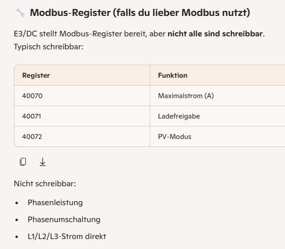Click the wrench emoji beside the heading
Viewport: 285px width, 249px height.
coord(20,12)
